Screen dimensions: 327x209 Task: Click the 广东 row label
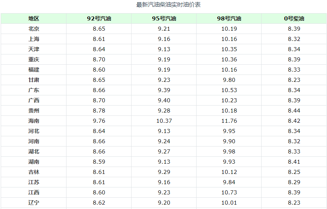[34, 90]
